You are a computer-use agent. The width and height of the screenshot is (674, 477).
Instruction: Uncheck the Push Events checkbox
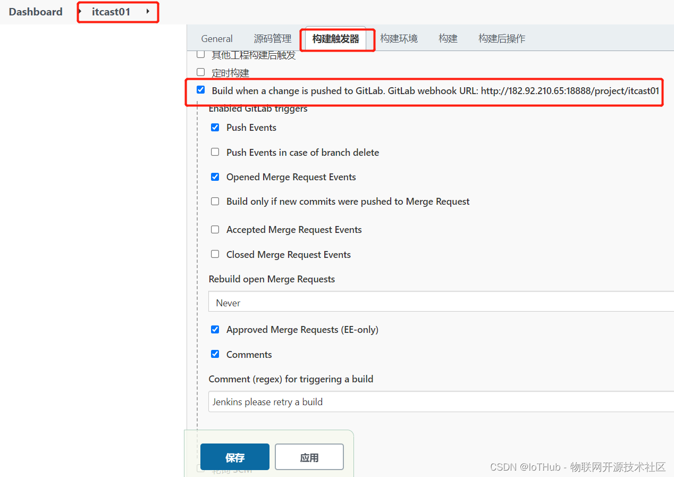tap(215, 127)
